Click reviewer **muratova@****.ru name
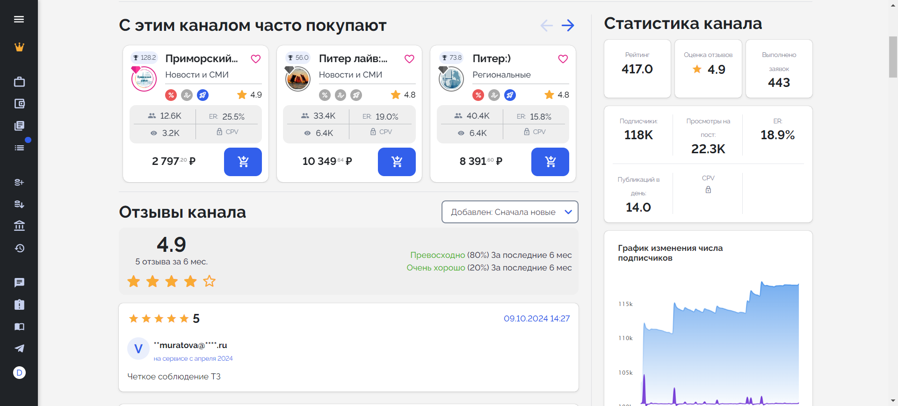 pos(190,345)
